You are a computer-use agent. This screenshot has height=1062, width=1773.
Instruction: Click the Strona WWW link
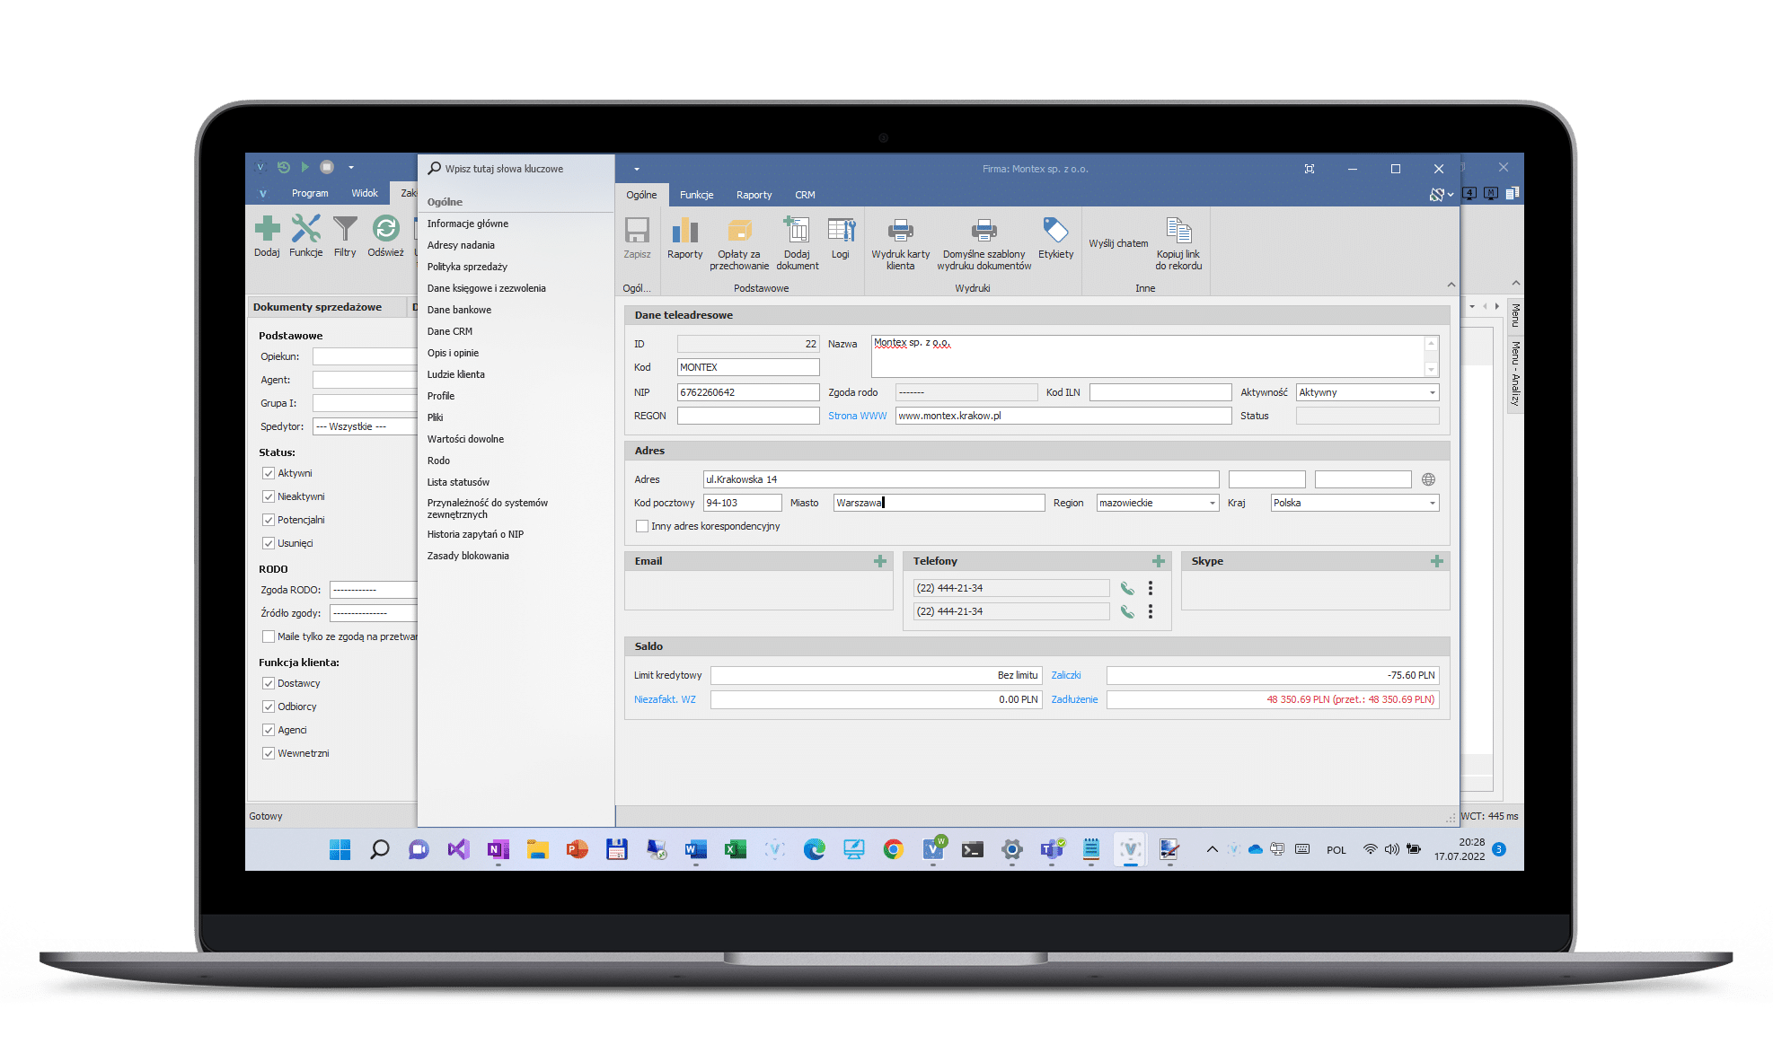857,416
